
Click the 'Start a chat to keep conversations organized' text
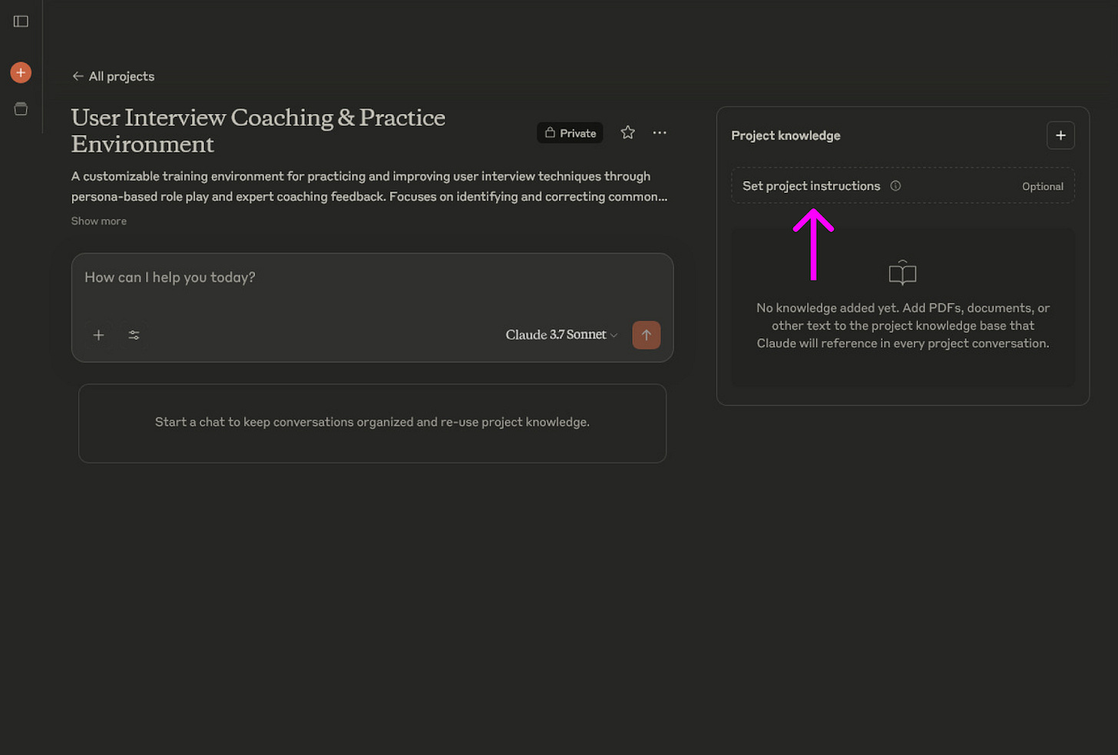(x=372, y=422)
